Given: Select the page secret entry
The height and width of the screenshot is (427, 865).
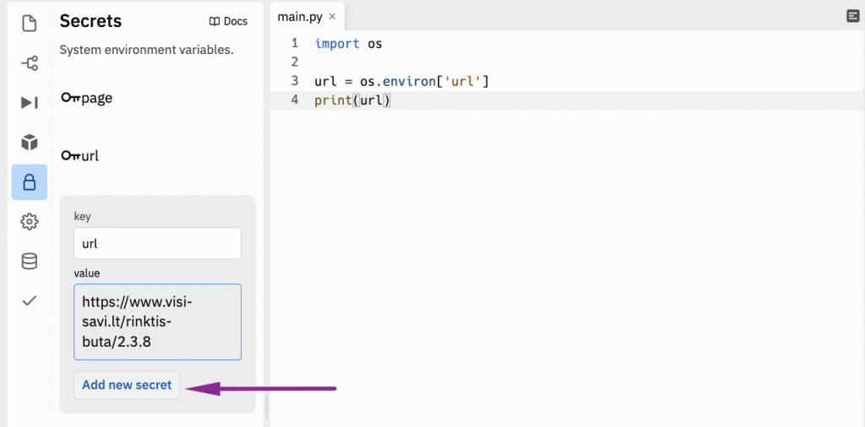Looking at the screenshot, I should pyautogui.click(x=97, y=98).
